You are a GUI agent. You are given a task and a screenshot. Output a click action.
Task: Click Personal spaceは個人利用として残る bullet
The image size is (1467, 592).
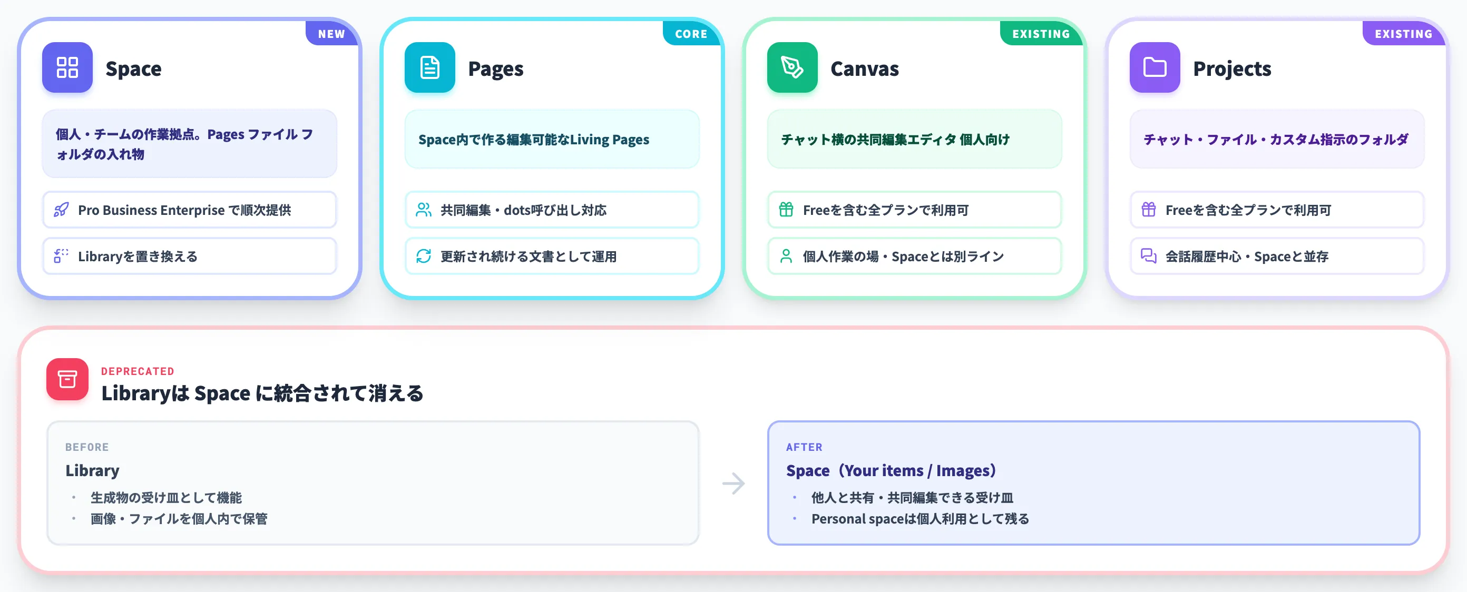point(920,519)
